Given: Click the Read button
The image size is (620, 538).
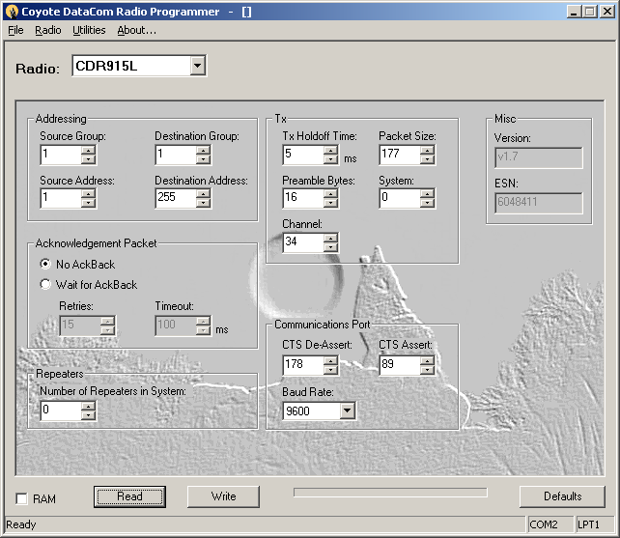Looking at the screenshot, I should point(129,496).
